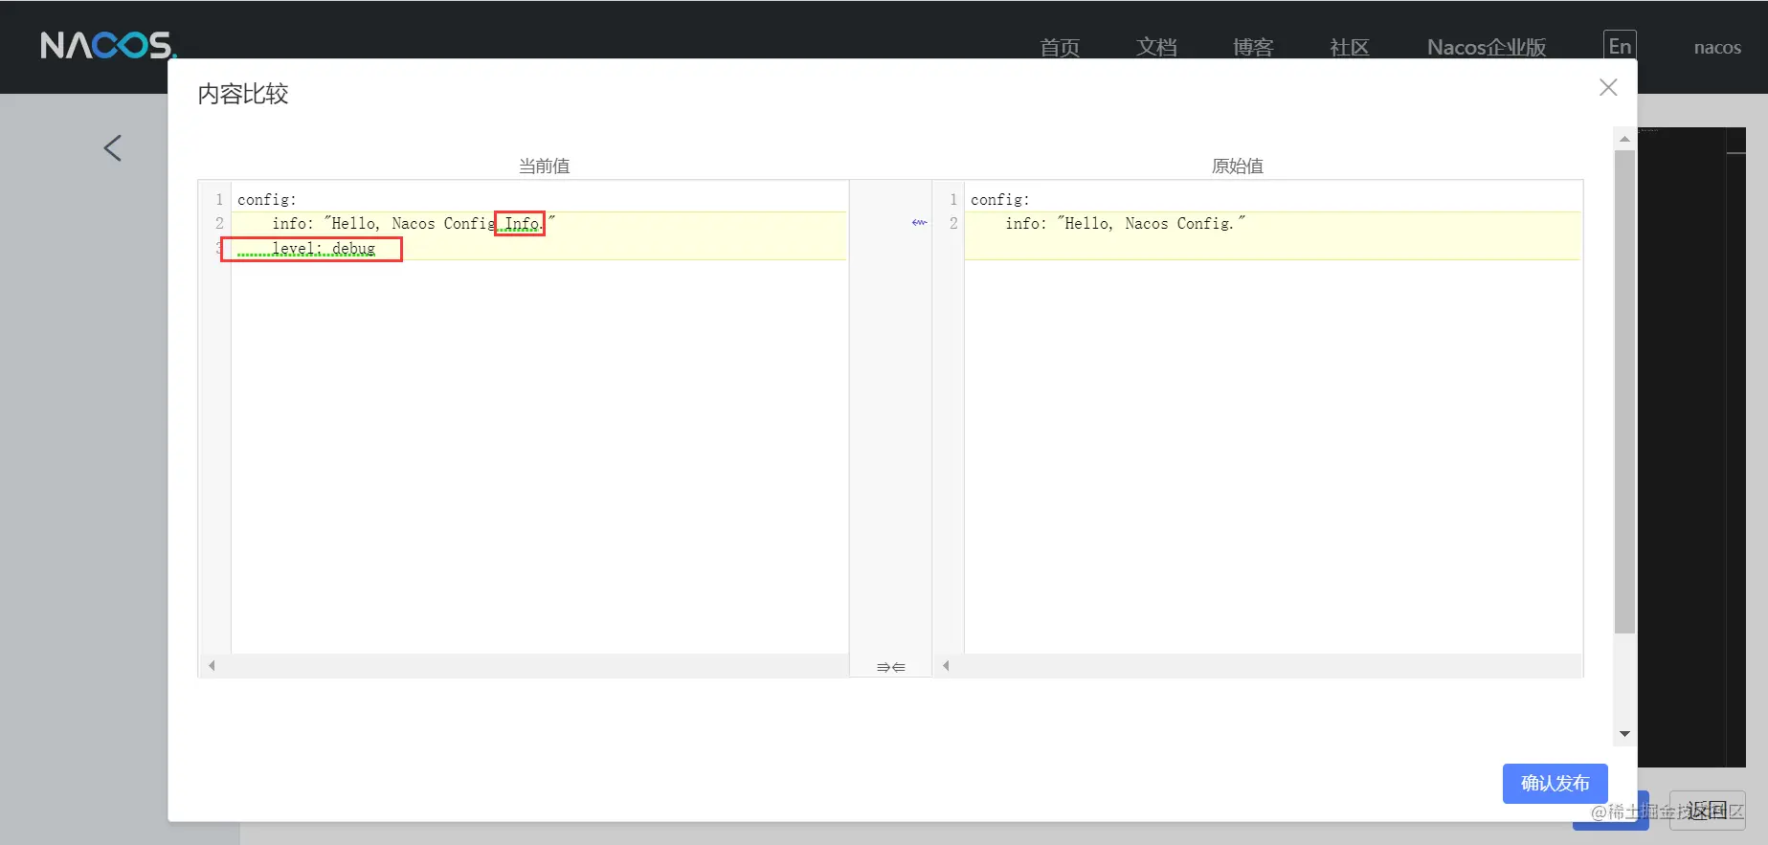
Task: Click the Nacos logo
Action: coord(108,45)
